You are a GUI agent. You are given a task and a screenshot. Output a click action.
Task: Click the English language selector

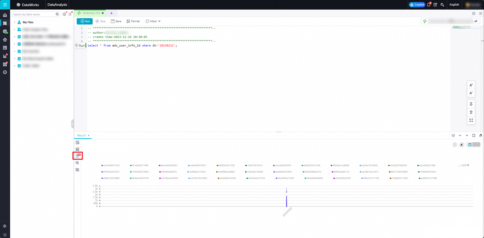click(x=454, y=5)
